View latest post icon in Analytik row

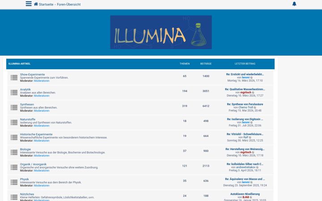(x=253, y=92)
